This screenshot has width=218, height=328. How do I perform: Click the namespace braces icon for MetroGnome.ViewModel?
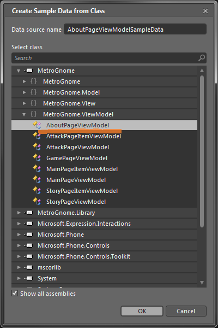[x=33, y=114]
